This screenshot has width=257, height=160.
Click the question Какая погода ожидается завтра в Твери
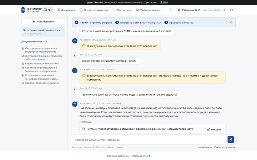coord(109,61)
